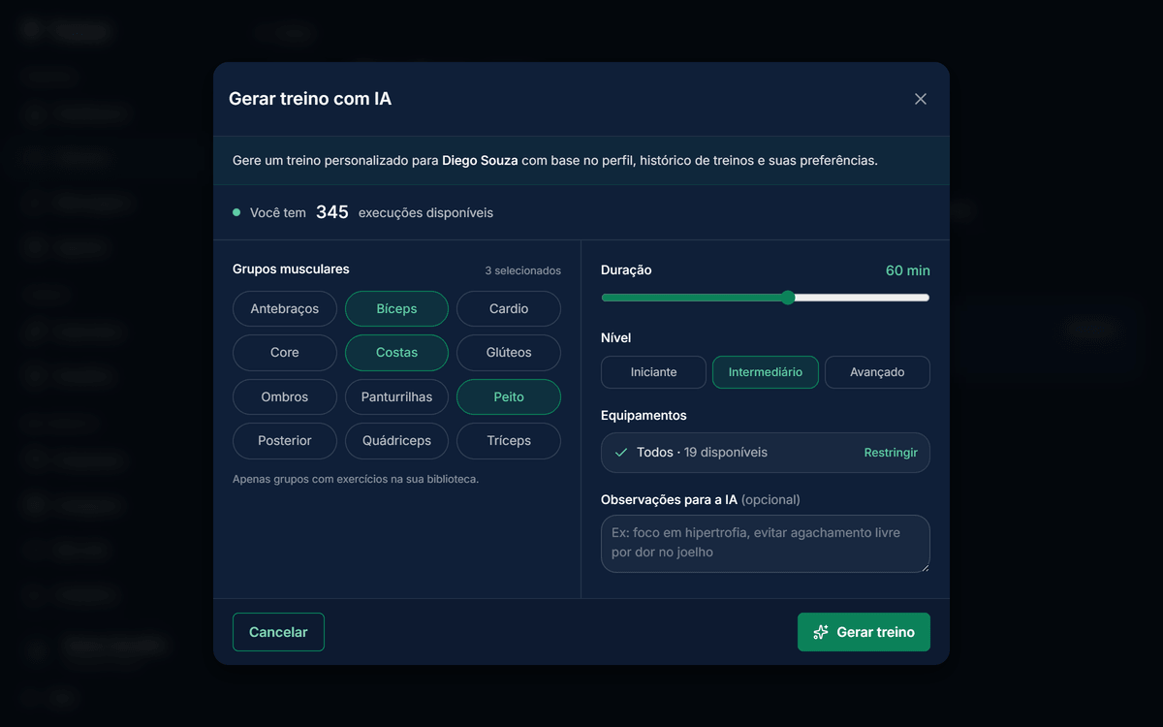Image resolution: width=1163 pixels, height=727 pixels.
Task: Select the Cardio muscle group chip
Action: click(509, 309)
